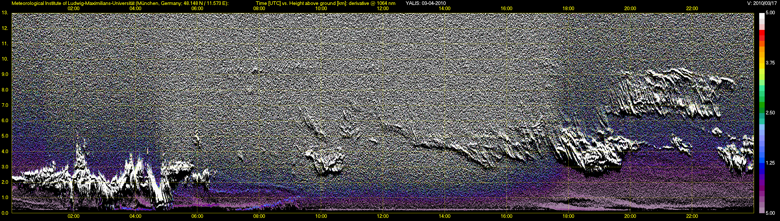
Task: Click the 4.0 height axis label
Action: coord(5,151)
